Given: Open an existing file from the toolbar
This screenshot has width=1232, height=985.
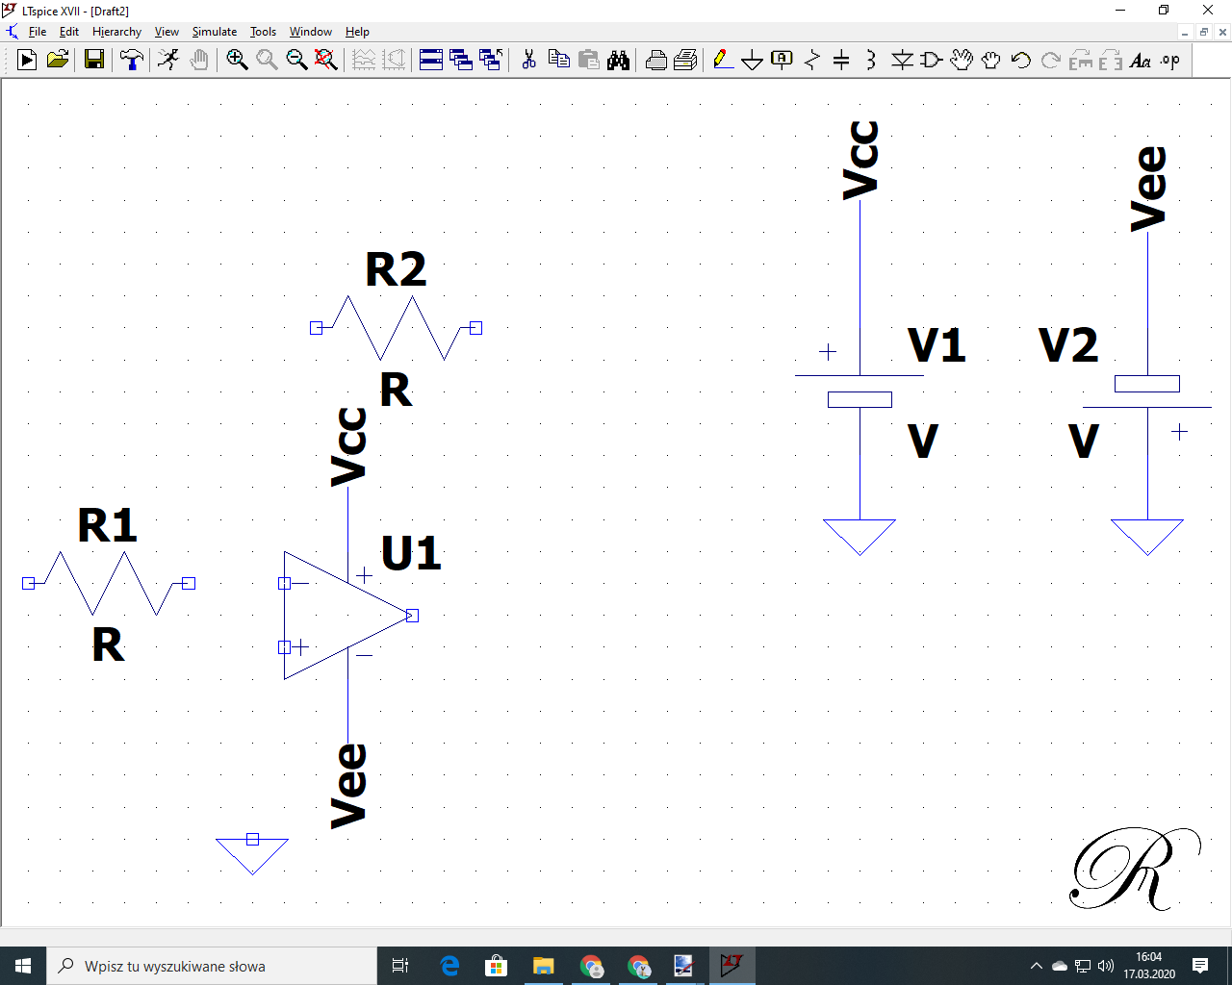Looking at the screenshot, I should 58,60.
